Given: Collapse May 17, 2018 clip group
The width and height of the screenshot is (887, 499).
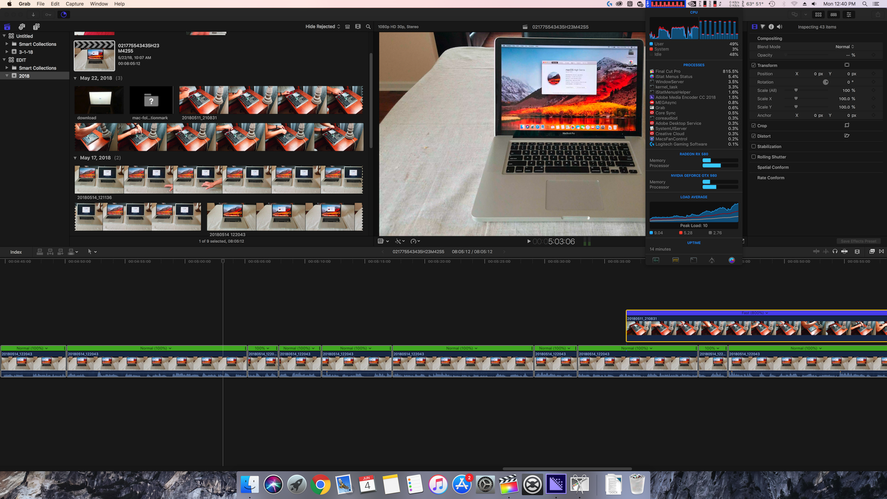Looking at the screenshot, I should [x=75, y=158].
